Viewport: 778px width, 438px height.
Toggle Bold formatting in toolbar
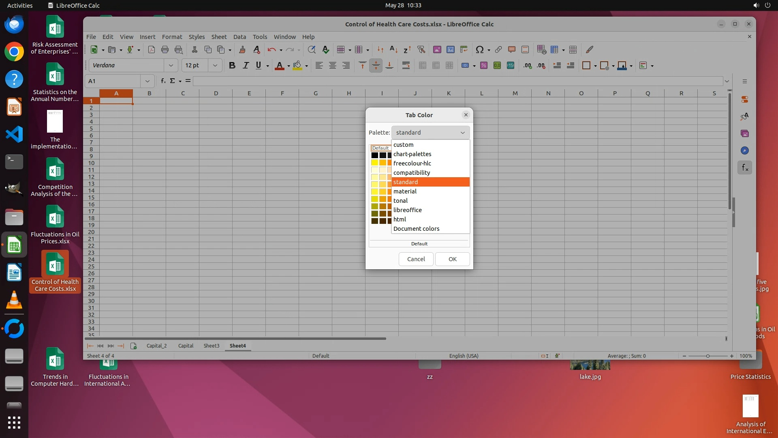232,66
